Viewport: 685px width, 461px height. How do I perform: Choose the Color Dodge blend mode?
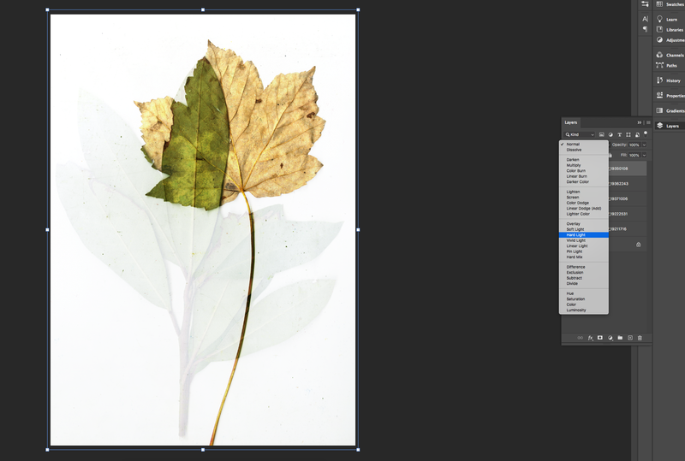tap(584, 203)
